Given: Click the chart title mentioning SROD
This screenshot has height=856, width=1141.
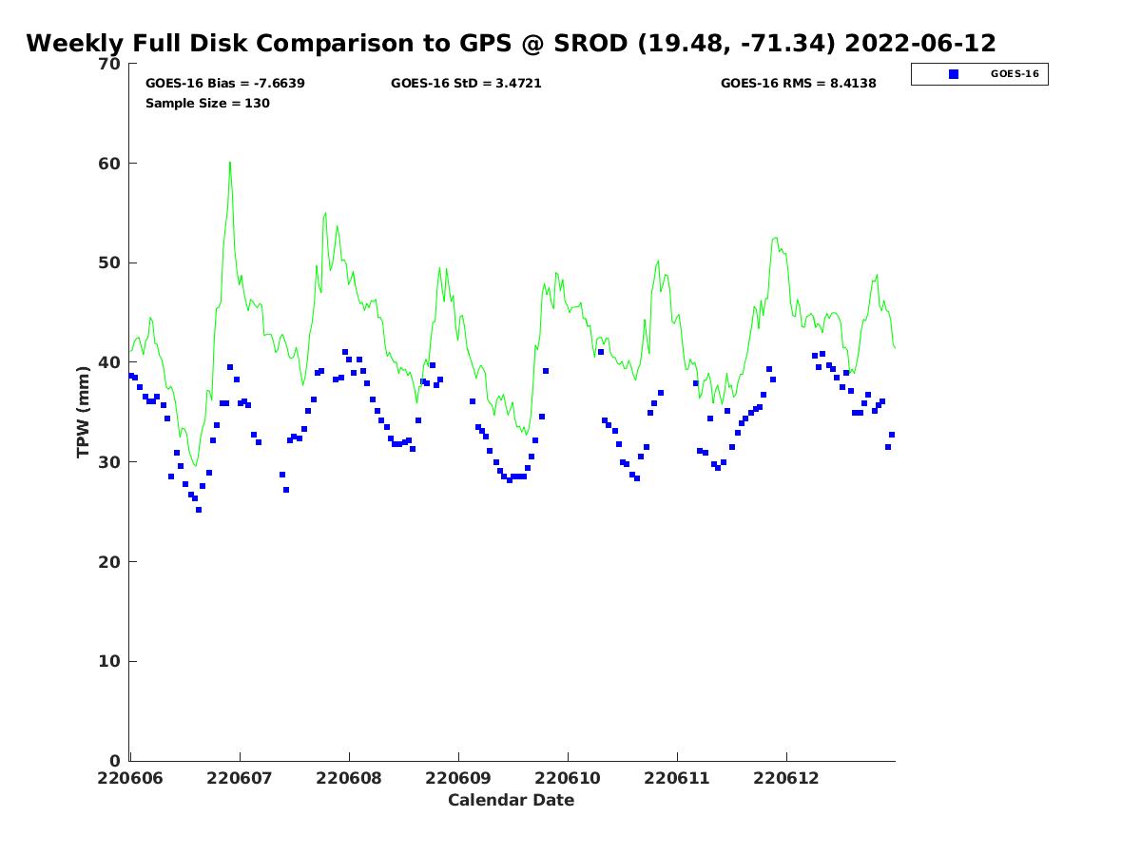Looking at the screenshot, I should [511, 44].
